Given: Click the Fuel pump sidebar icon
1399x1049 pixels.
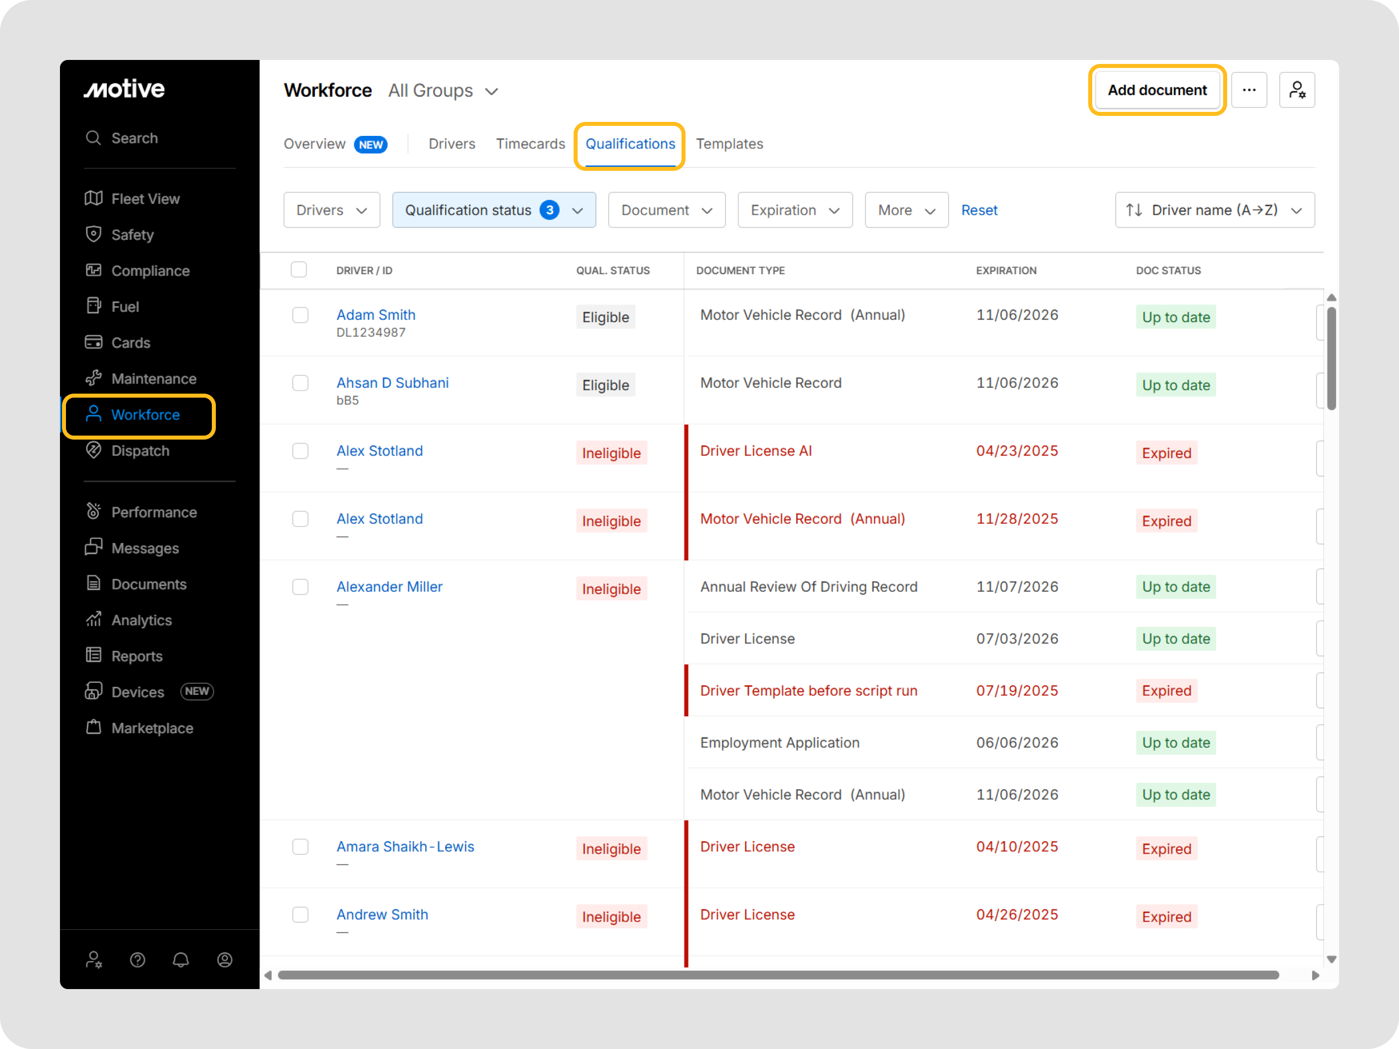Looking at the screenshot, I should pos(93,306).
